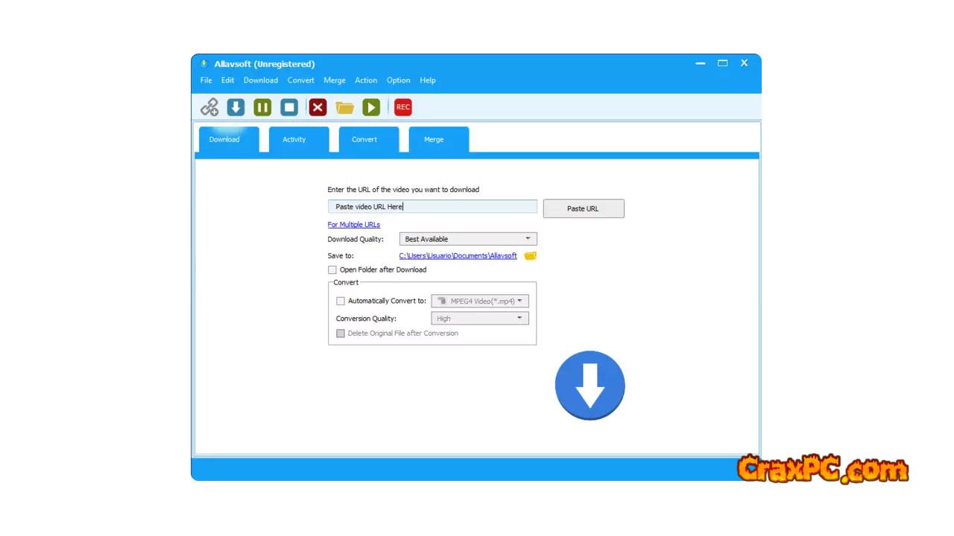Open the Conversion Quality dropdown
This screenshot has width=954, height=536.
point(480,319)
